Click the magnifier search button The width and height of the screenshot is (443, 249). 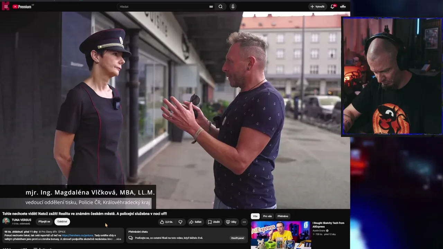(220, 7)
